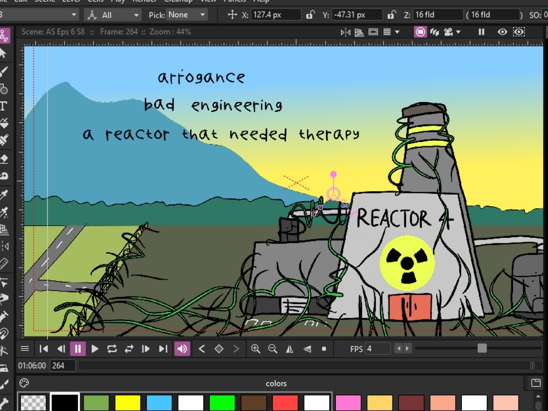Step to the previous frame
Image resolution: width=548 pixels, height=411 pixels.
pyautogui.click(x=61, y=349)
